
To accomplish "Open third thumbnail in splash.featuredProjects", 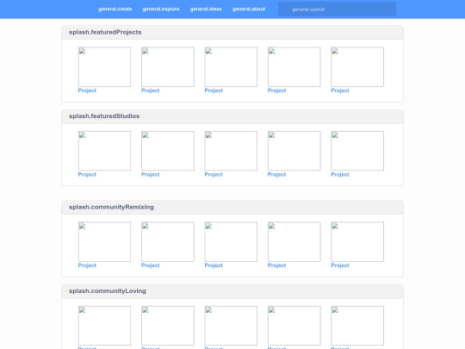I will [231, 66].
